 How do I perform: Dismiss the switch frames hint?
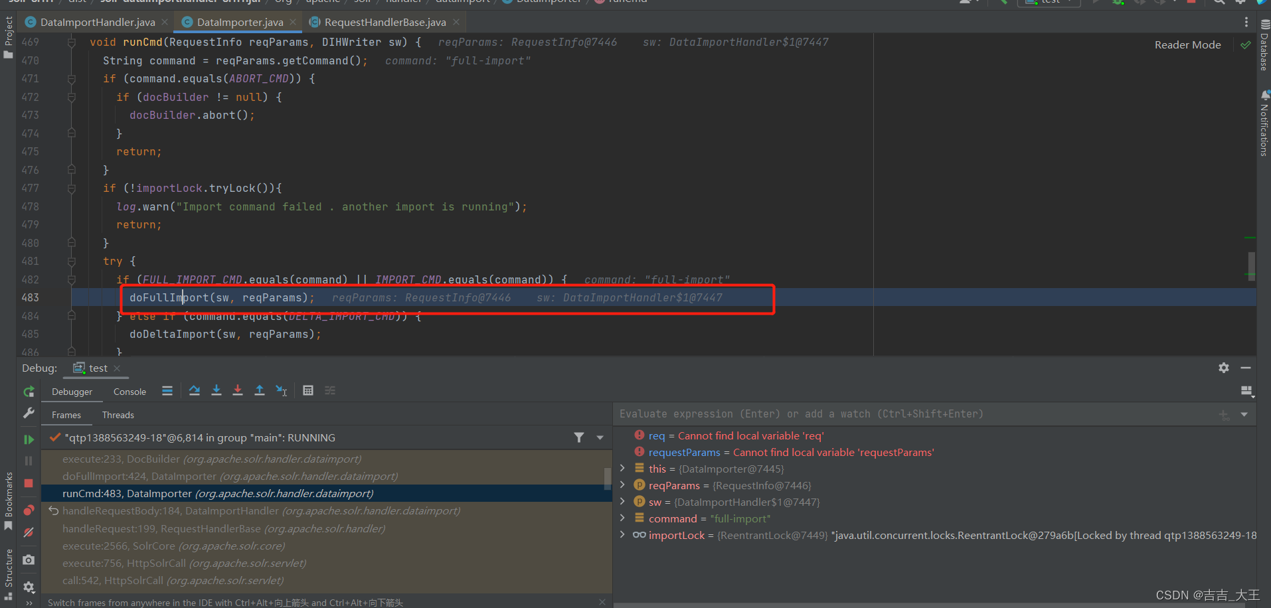point(602,602)
